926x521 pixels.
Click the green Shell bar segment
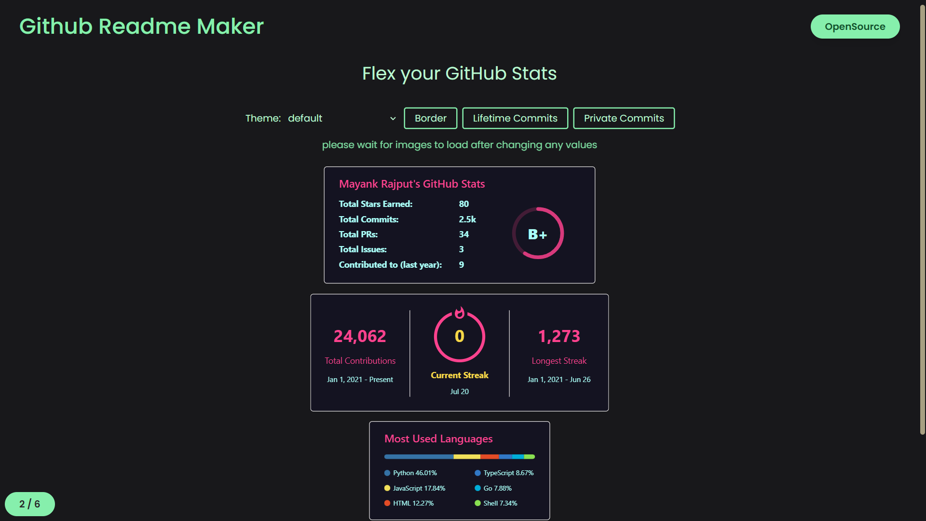[529, 456]
